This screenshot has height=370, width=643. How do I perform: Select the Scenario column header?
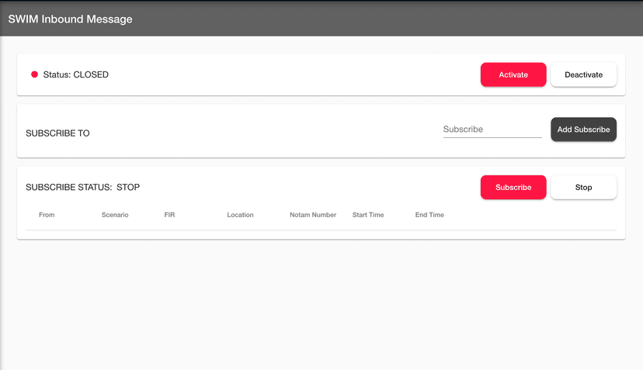[x=115, y=215]
